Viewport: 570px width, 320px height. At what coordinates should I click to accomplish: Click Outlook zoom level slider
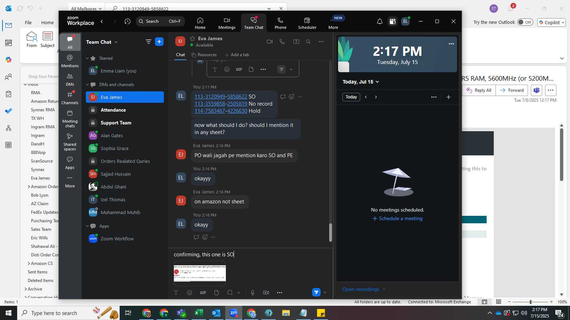click(x=530, y=302)
